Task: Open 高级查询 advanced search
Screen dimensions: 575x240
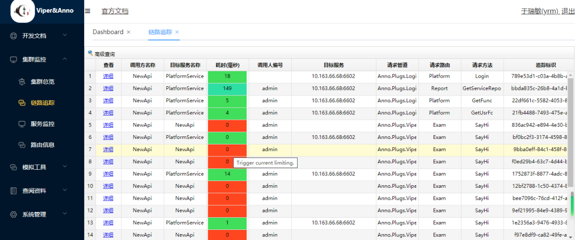Action: 104,54
